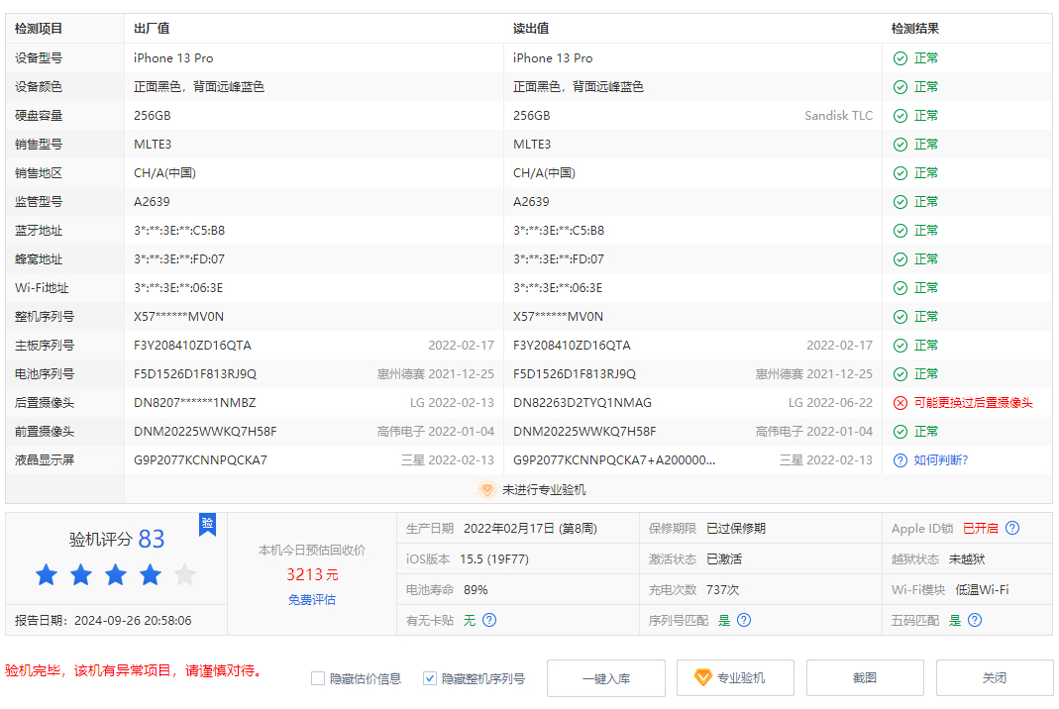Click the 低温Wi-Fi module value
Viewport: 1059px width, 709px height.
point(982,589)
